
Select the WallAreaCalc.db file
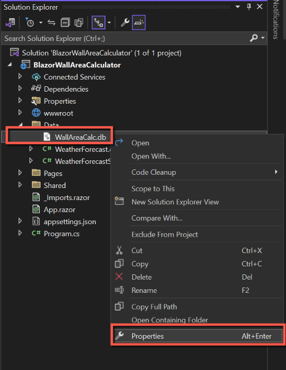tap(80, 137)
